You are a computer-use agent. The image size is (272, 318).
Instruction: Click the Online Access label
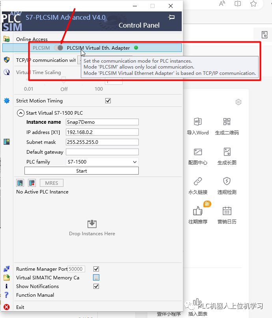pos(32,39)
